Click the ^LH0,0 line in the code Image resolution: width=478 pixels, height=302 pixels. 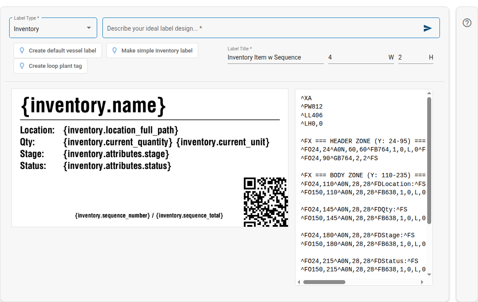pos(312,124)
